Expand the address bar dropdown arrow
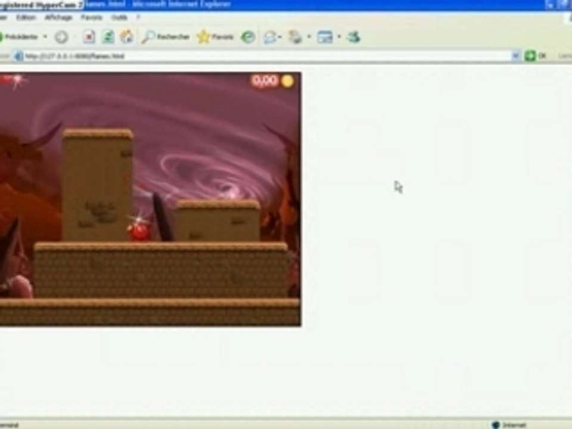Screen dimensions: 572x429 pyautogui.click(x=515, y=56)
